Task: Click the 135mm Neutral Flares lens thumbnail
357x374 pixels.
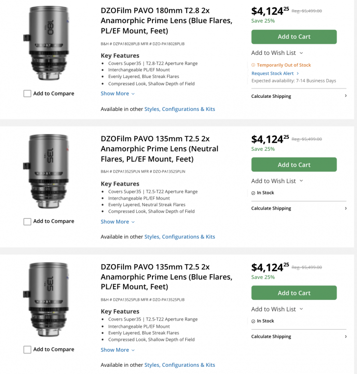Action: 47,171
